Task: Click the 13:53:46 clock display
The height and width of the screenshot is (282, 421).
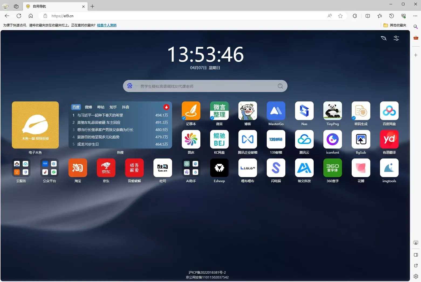Action: pos(206,54)
